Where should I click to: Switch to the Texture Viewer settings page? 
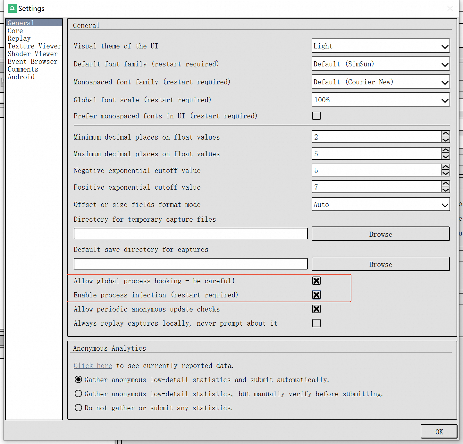(34, 46)
